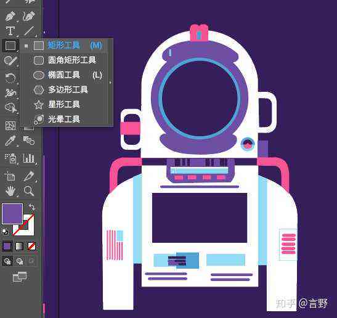Select the Pen tool

pos(10,16)
